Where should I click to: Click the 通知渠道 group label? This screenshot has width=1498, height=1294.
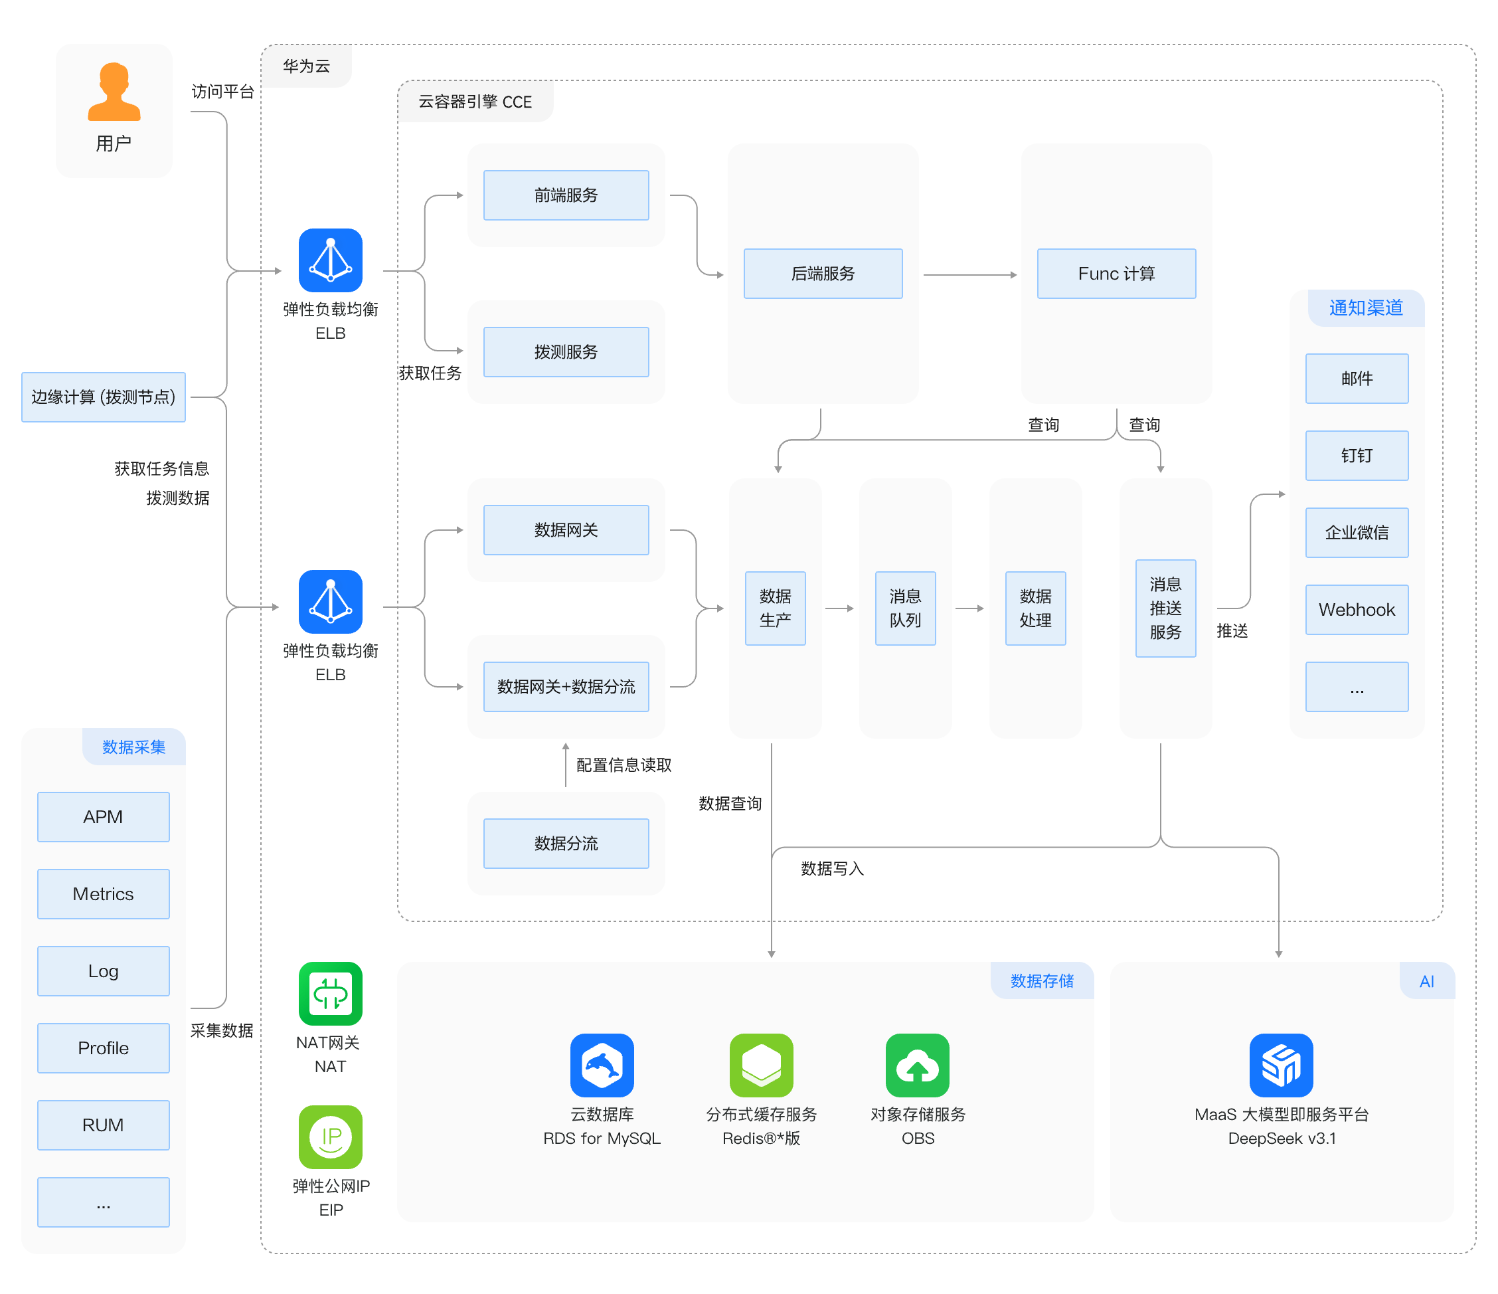coord(1365,308)
